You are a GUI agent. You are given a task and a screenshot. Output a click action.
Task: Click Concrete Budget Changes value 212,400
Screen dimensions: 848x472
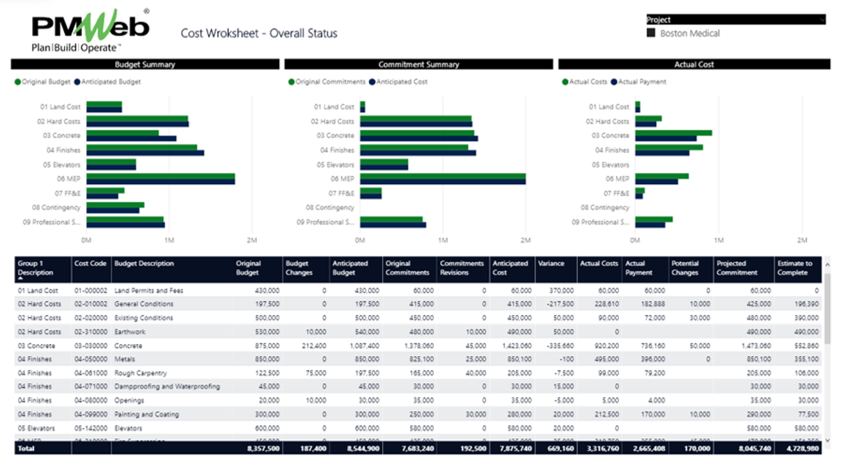[313, 346]
